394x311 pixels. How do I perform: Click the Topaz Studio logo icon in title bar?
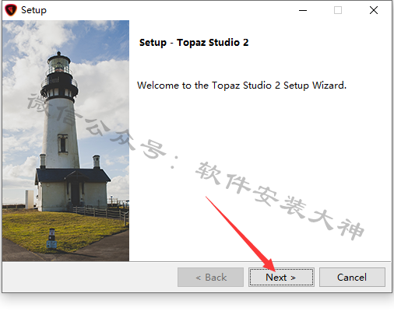pyautogui.click(x=11, y=10)
